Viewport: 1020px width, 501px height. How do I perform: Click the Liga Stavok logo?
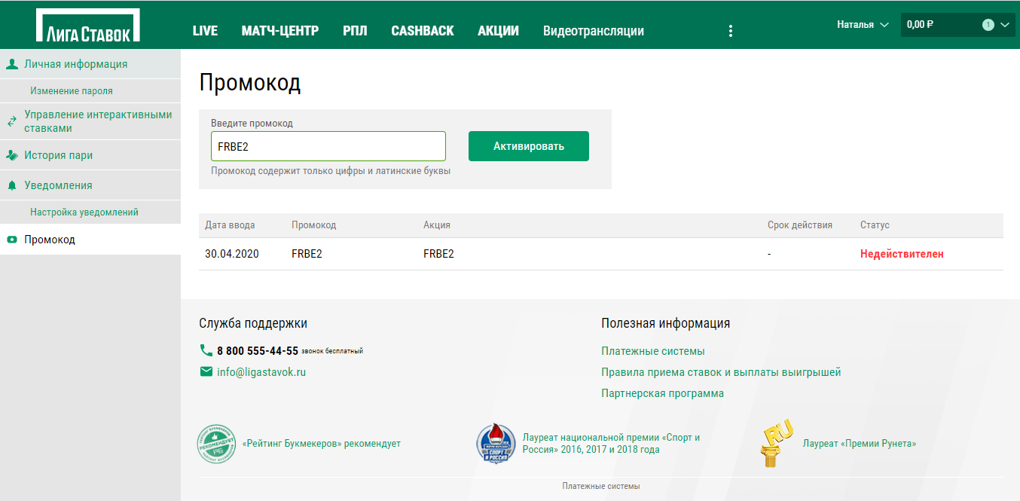click(x=87, y=26)
